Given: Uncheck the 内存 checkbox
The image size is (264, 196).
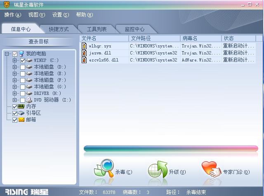Looking at the screenshot, I should 15,106.
